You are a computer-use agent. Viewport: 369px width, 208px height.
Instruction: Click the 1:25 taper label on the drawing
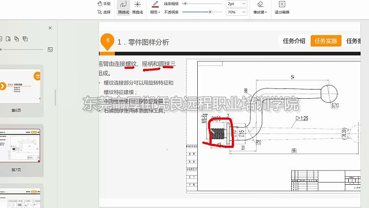(302, 118)
